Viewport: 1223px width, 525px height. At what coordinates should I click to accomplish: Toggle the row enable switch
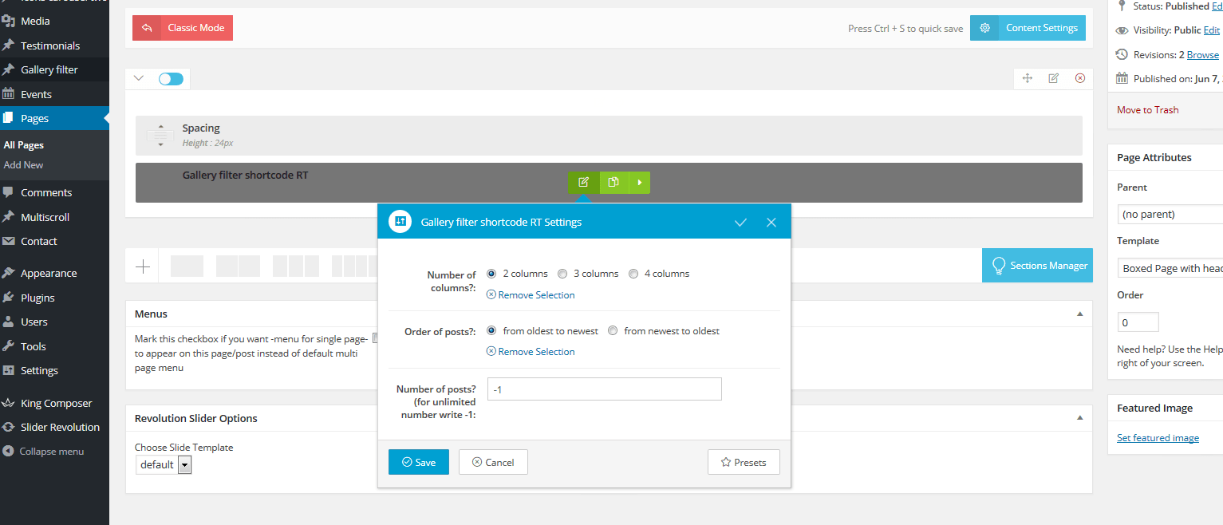[171, 79]
